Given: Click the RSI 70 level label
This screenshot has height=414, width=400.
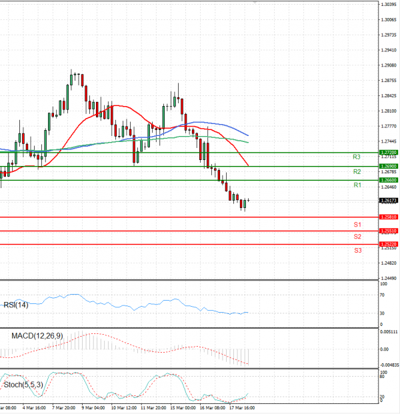Looking at the screenshot, I should tap(382, 295).
